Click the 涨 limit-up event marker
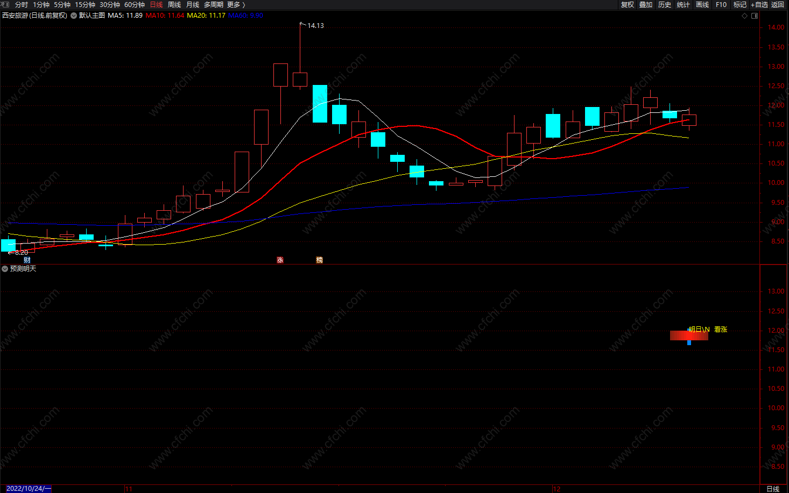The width and height of the screenshot is (789, 493). pos(280,260)
